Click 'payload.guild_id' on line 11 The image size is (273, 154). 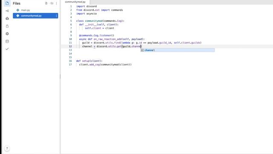(x=159, y=43)
